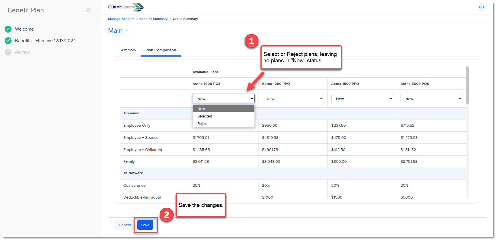497x241 pixels.
Task: Click the Employee Only row label
Action: tap(137, 126)
